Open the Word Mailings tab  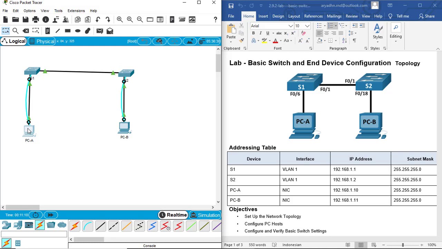tap(334, 16)
